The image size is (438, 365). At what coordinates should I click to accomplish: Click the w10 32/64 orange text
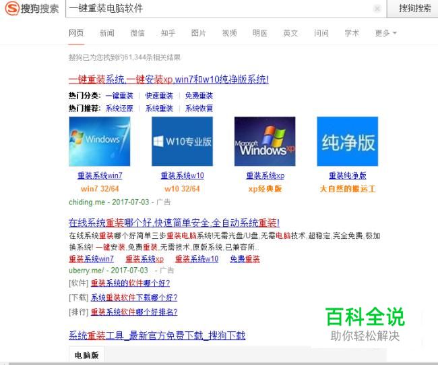[x=182, y=189]
